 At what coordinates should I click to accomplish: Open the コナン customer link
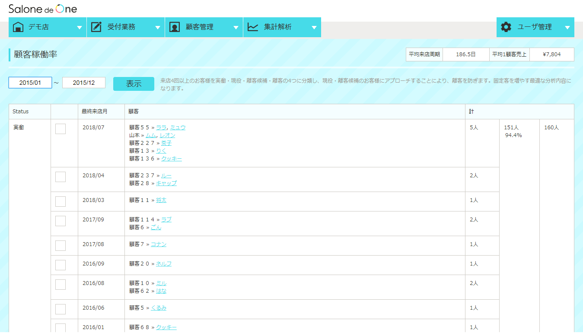pos(158,244)
